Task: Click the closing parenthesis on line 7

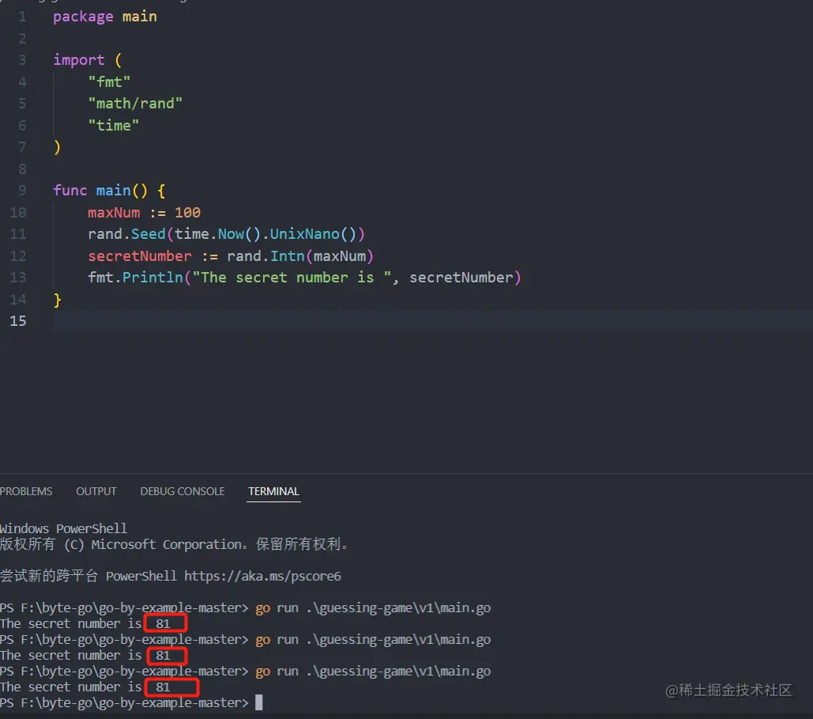Action: click(x=57, y=147)
